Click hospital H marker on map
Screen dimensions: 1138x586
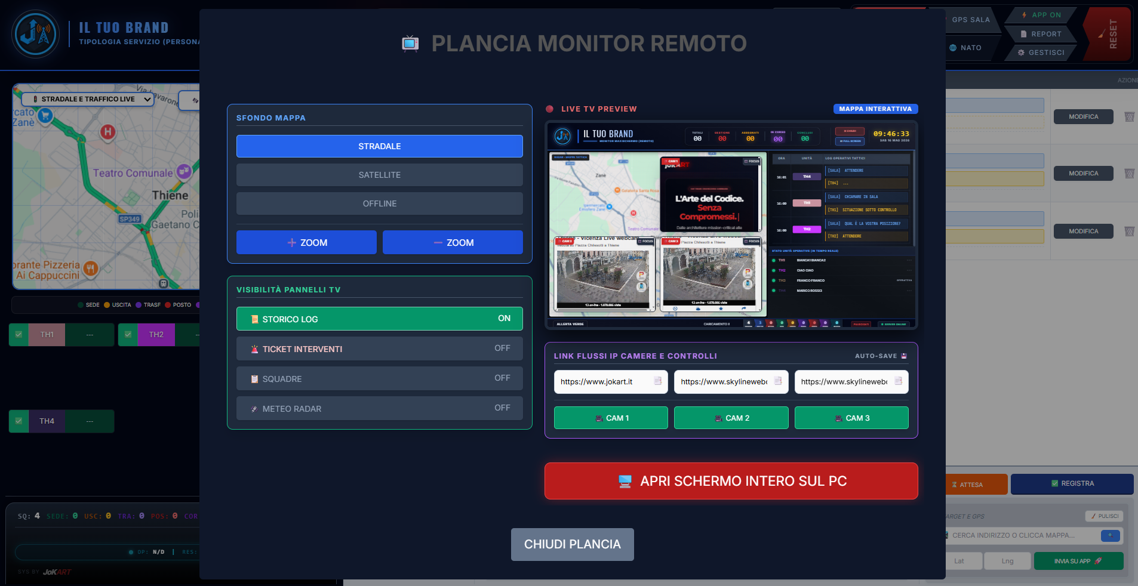click(x=107, y=132)
